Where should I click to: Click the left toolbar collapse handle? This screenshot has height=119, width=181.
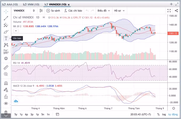[10, 104]
